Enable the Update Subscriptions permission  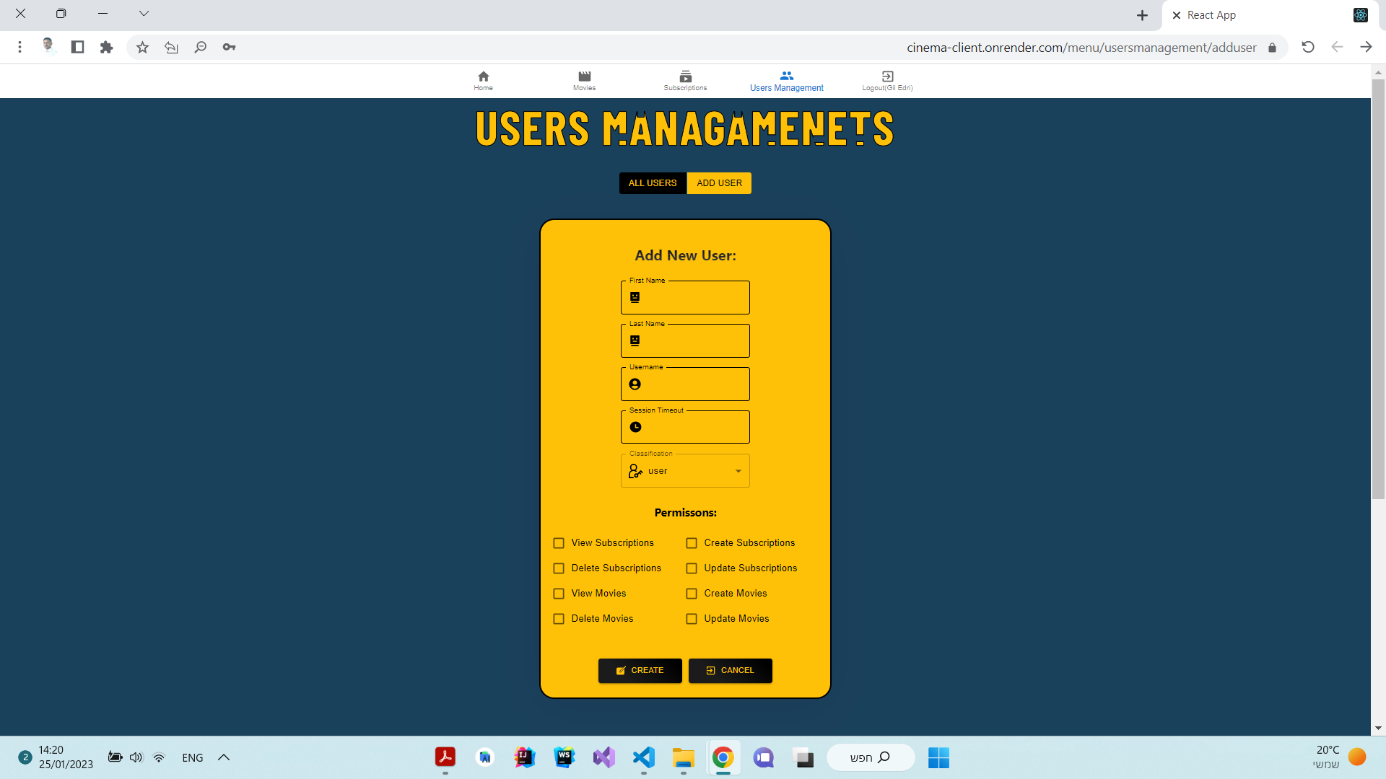coord(692,568)
